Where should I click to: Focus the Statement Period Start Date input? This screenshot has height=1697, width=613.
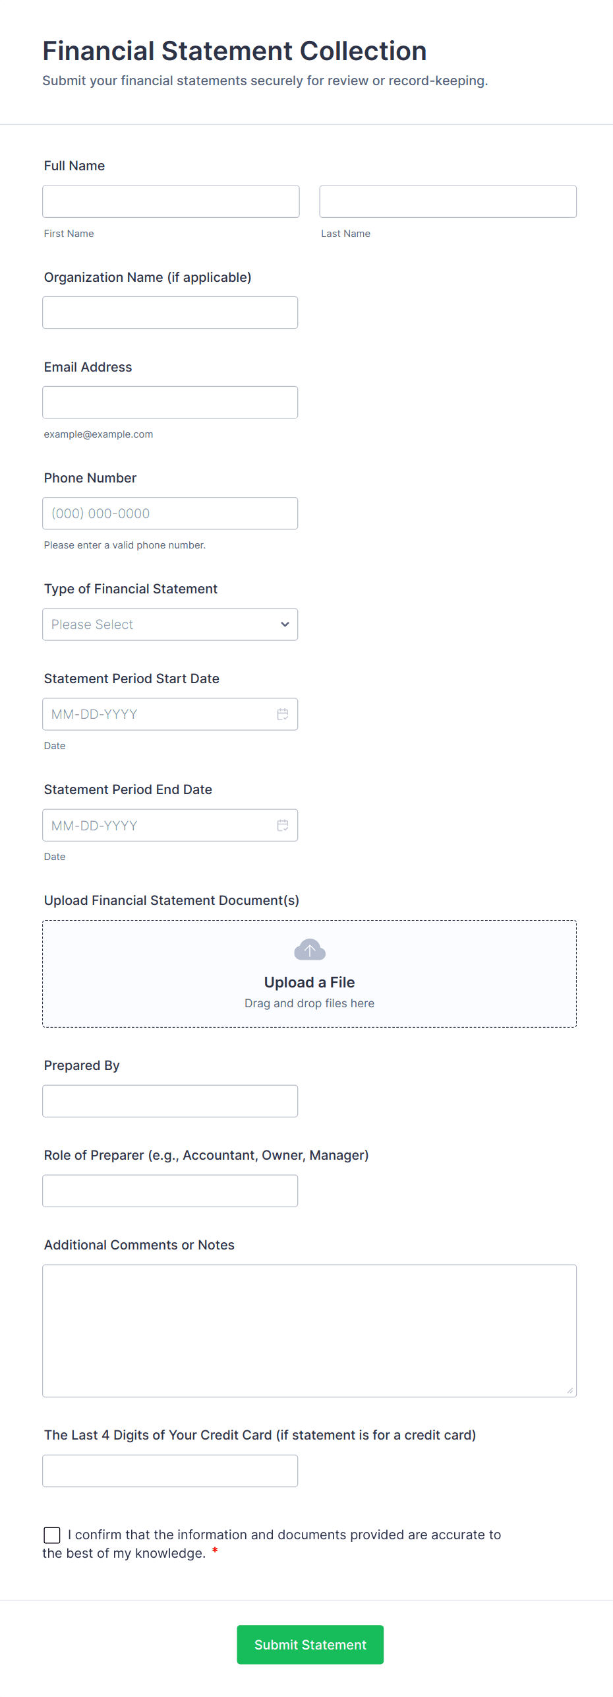pos(158,714)
